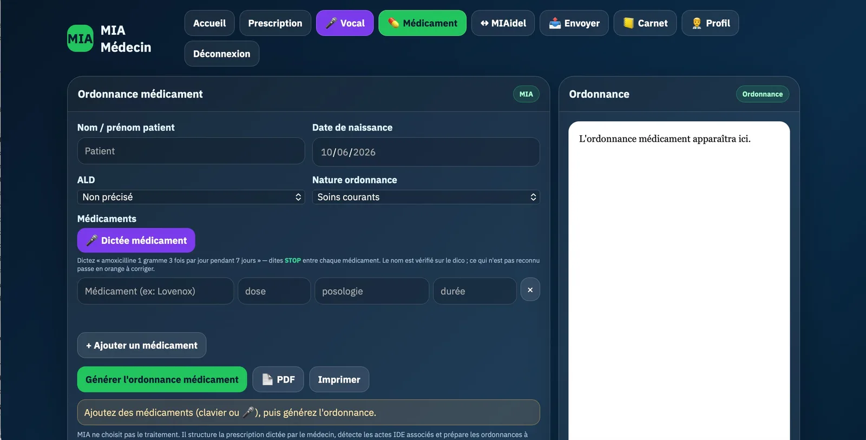Click the Date de naissance field

click(426, 152)
